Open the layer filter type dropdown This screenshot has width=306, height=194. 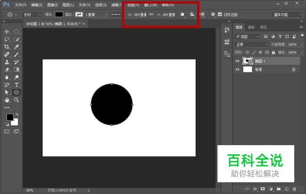pyautogui.click(x=247, y=37)
